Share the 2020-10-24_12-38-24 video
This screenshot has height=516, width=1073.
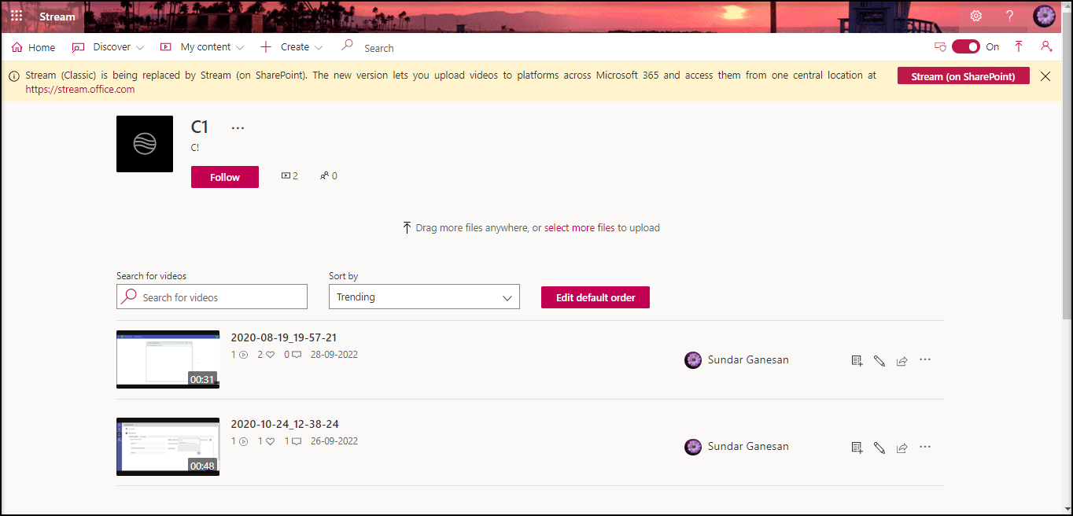pos(902,448)
